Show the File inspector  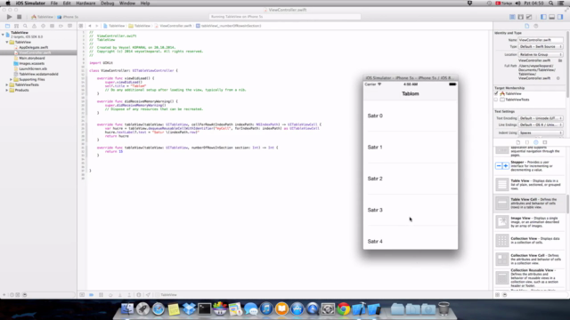tap(526, 26)
